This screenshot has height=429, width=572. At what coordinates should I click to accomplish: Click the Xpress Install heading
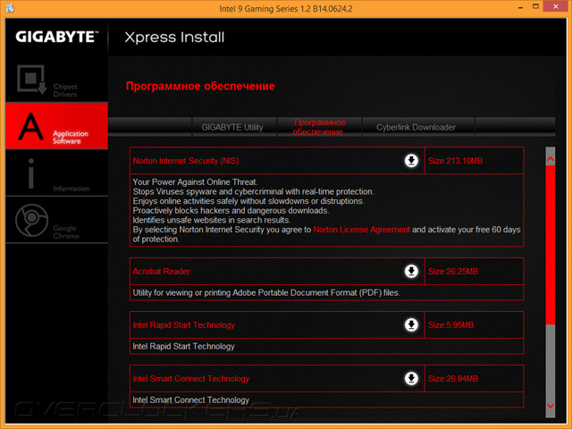[174, 38]
